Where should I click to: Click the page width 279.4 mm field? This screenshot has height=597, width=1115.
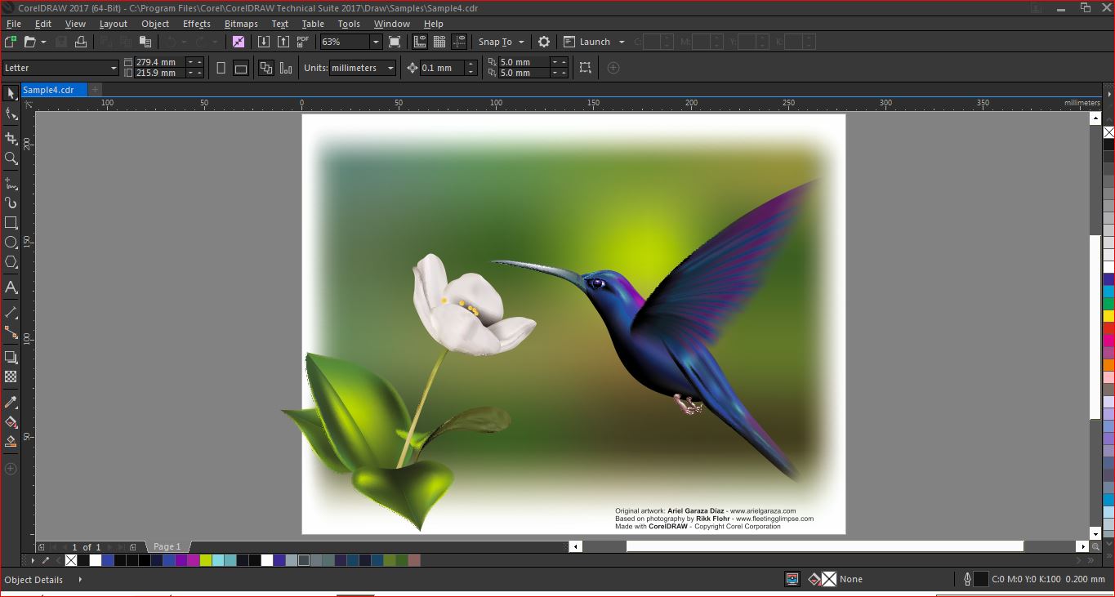coord(159,62)
